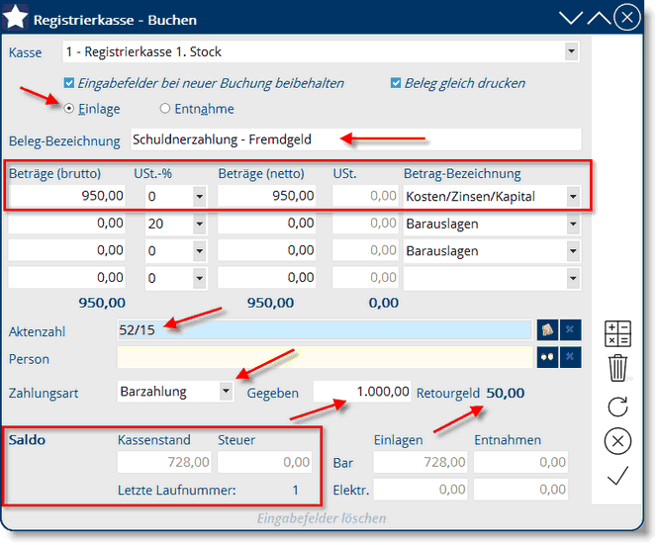Click the up chevron in title bar
The image size is (658, 545).
click(x=599, y=18)
